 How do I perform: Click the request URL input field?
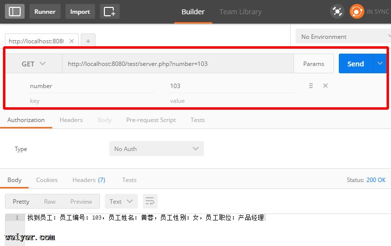point(177,64)
